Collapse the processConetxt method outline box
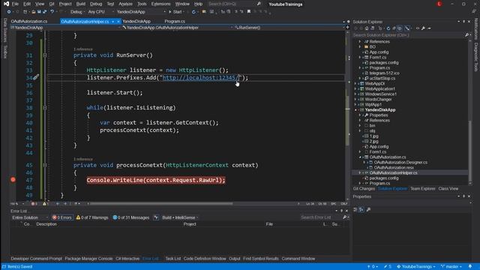Image resolution: width=480 pixels, height=270 pixels. click(x=45, y=165)
